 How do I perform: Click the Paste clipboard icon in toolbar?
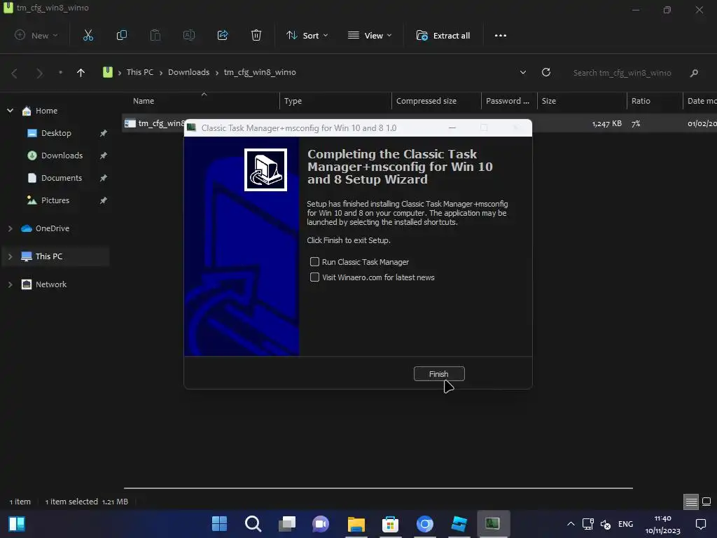pyautogui.click(x=155, y=35)
